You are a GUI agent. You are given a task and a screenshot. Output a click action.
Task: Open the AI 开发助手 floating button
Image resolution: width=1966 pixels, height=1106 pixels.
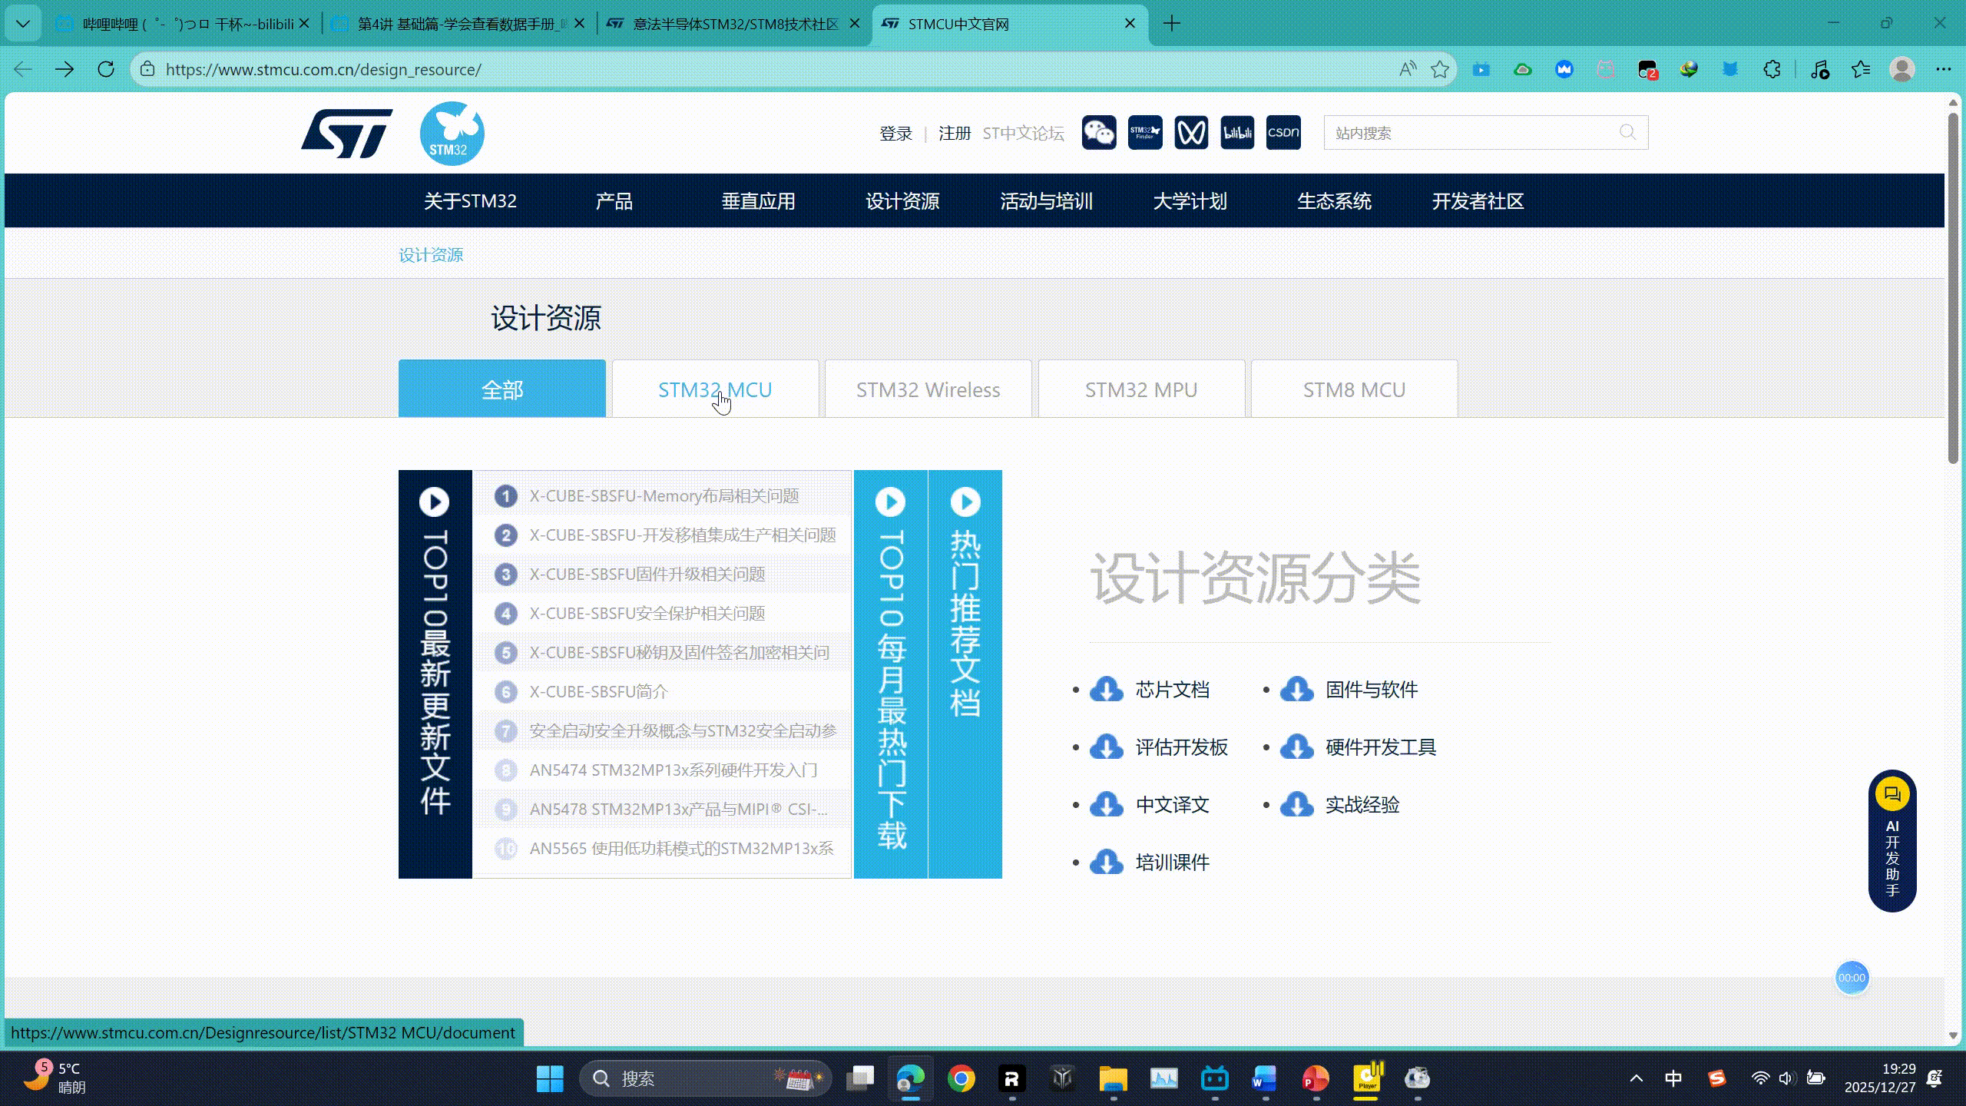click(x=1892, y=840)
